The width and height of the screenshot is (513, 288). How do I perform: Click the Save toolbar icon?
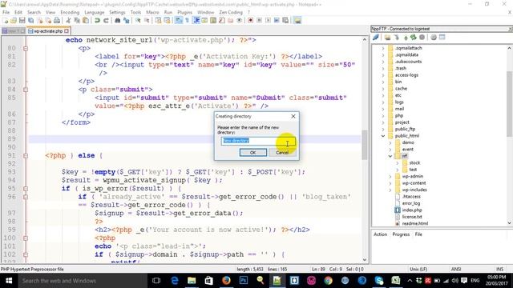click(x=22, y=20)
